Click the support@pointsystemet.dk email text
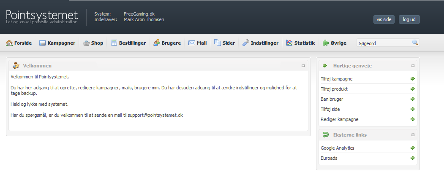This screenshot has height=180, width=444. [155, 115]
